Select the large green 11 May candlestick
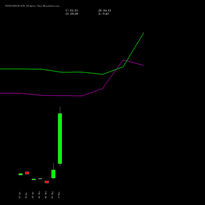The height and width of the screenshot is (205, 205). pos(60,139)
